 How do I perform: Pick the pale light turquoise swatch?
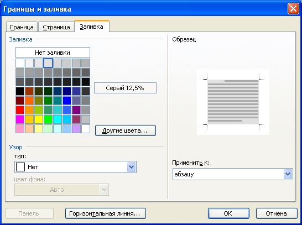(58, 129)
